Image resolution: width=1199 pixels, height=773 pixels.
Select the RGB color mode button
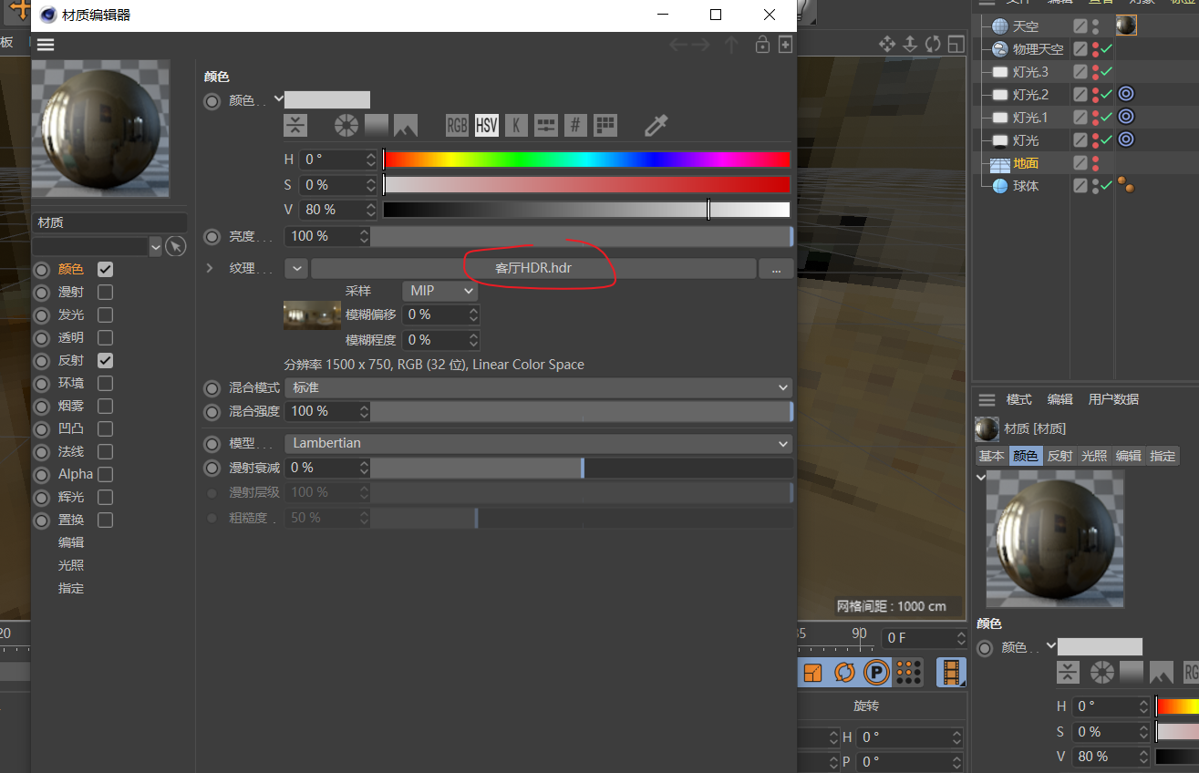click(x=457, y=126)
